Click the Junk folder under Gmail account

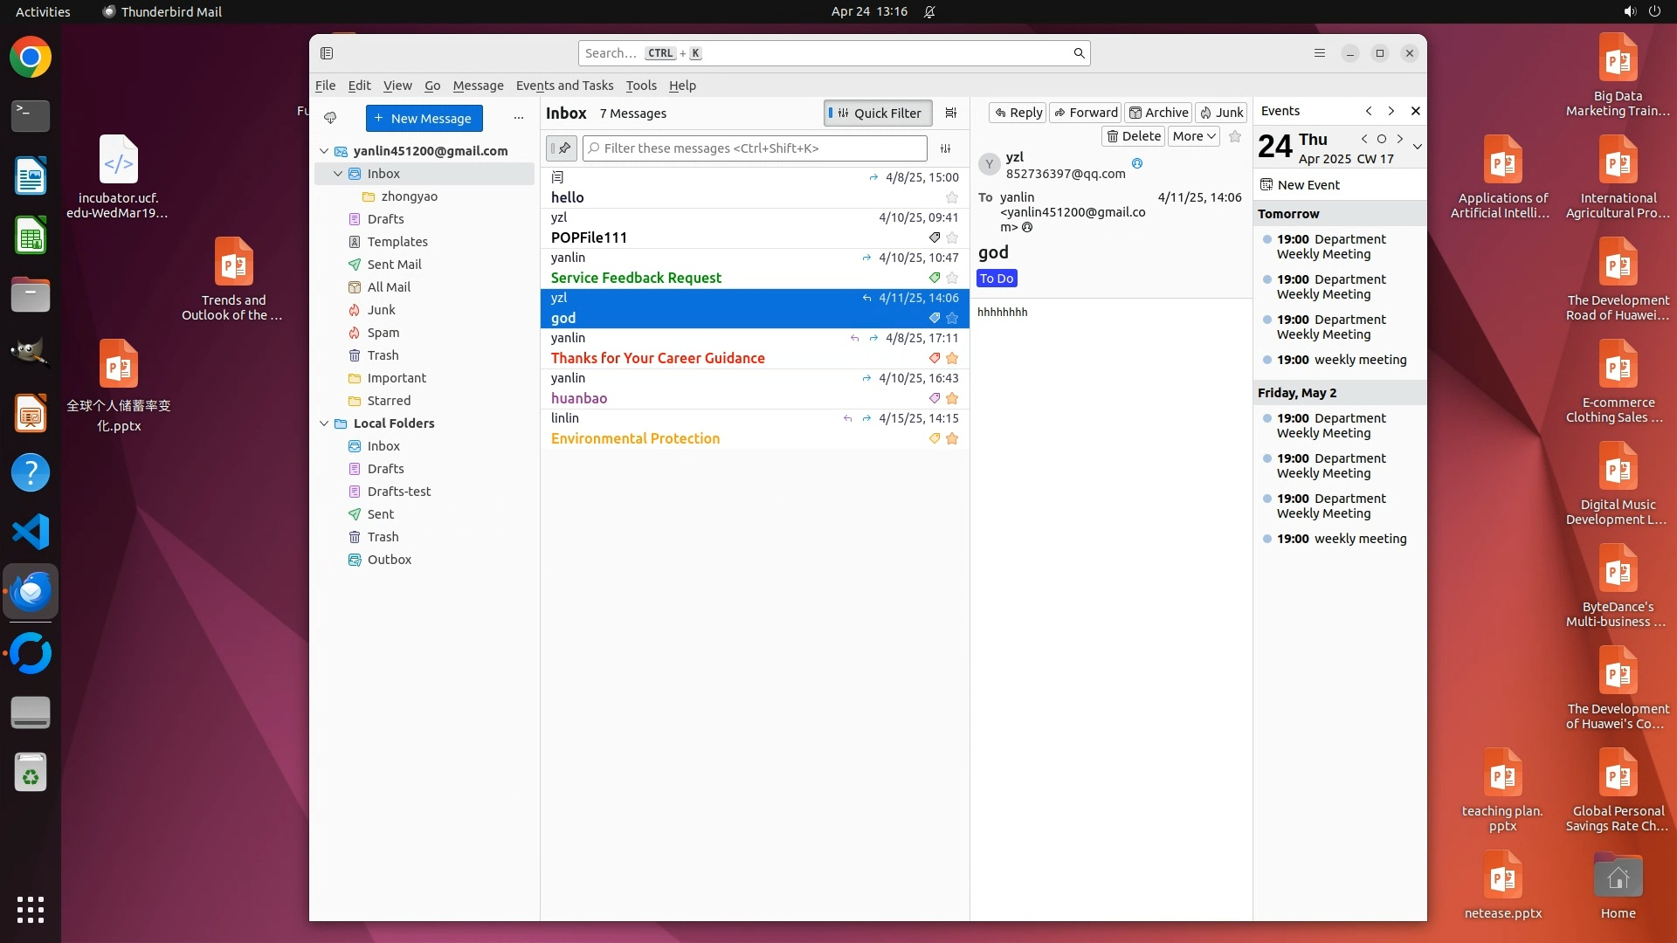click(381, 310)
